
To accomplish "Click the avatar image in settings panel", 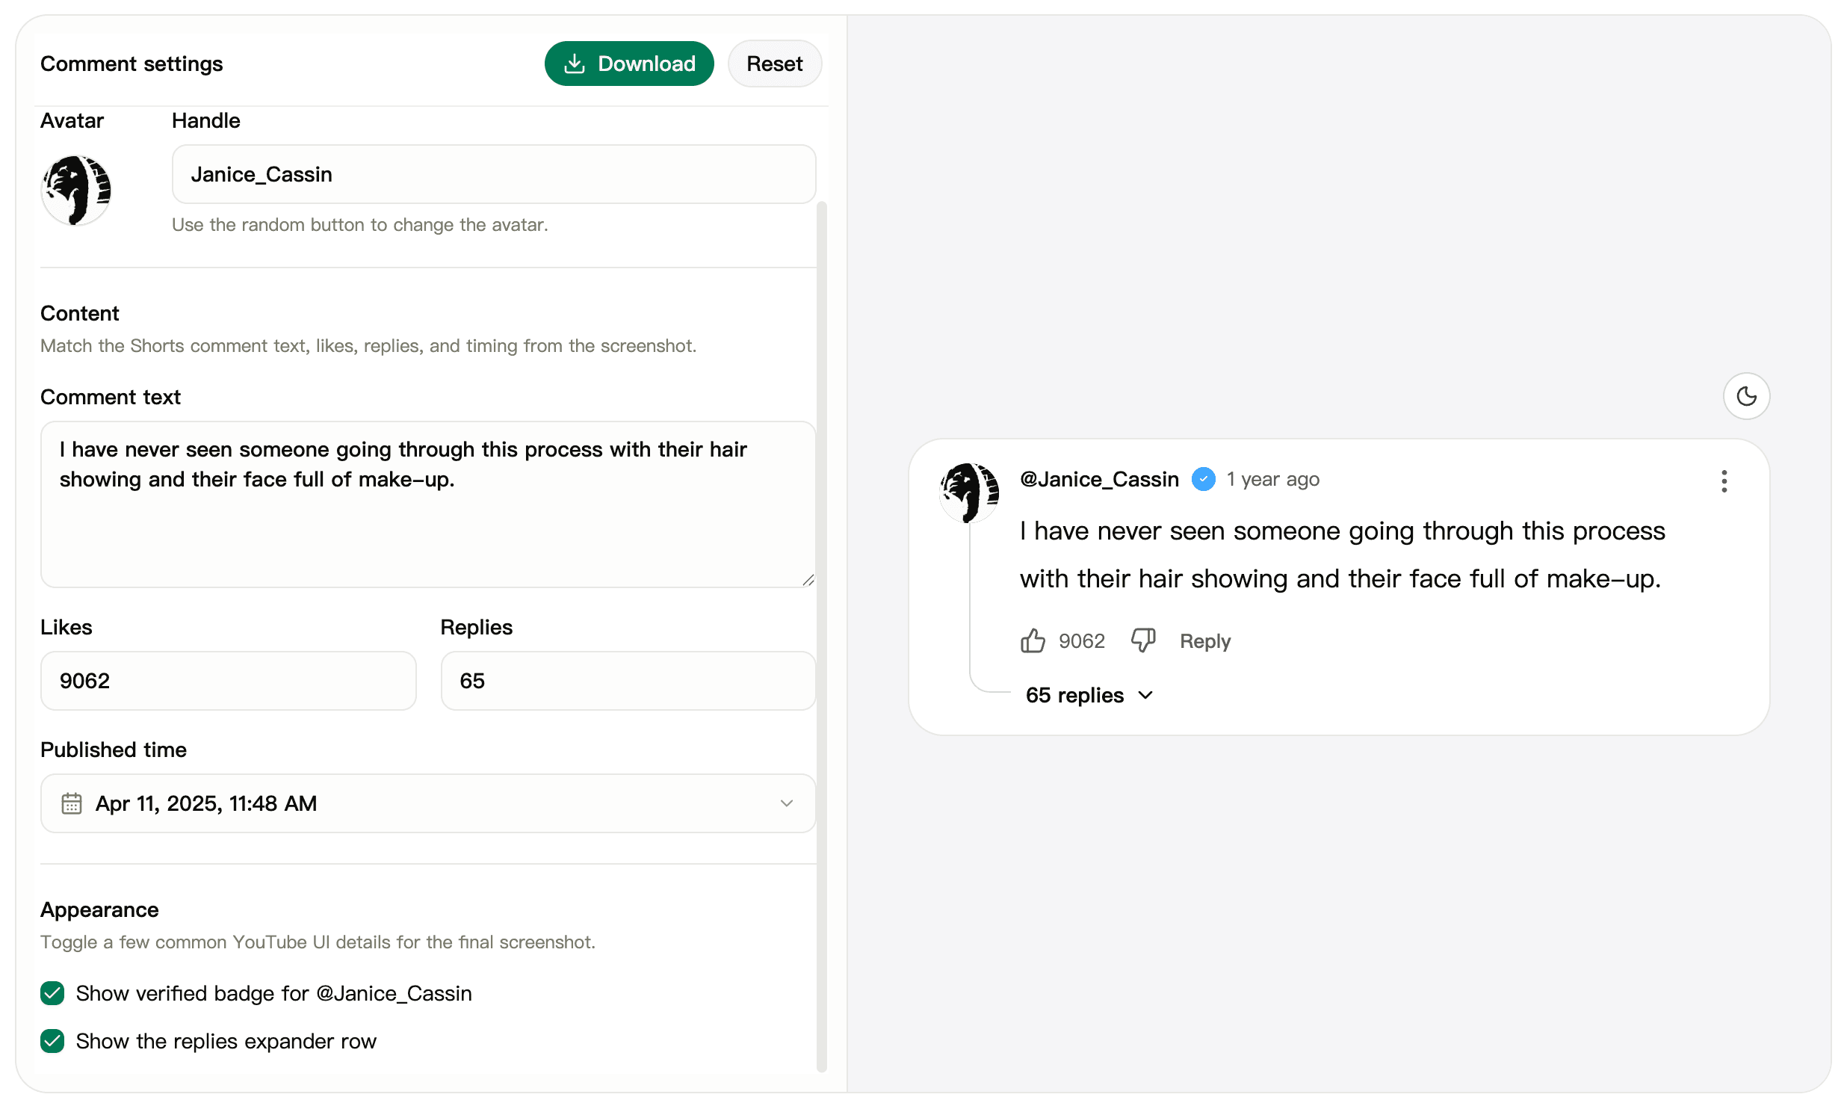I will point(76,190).
